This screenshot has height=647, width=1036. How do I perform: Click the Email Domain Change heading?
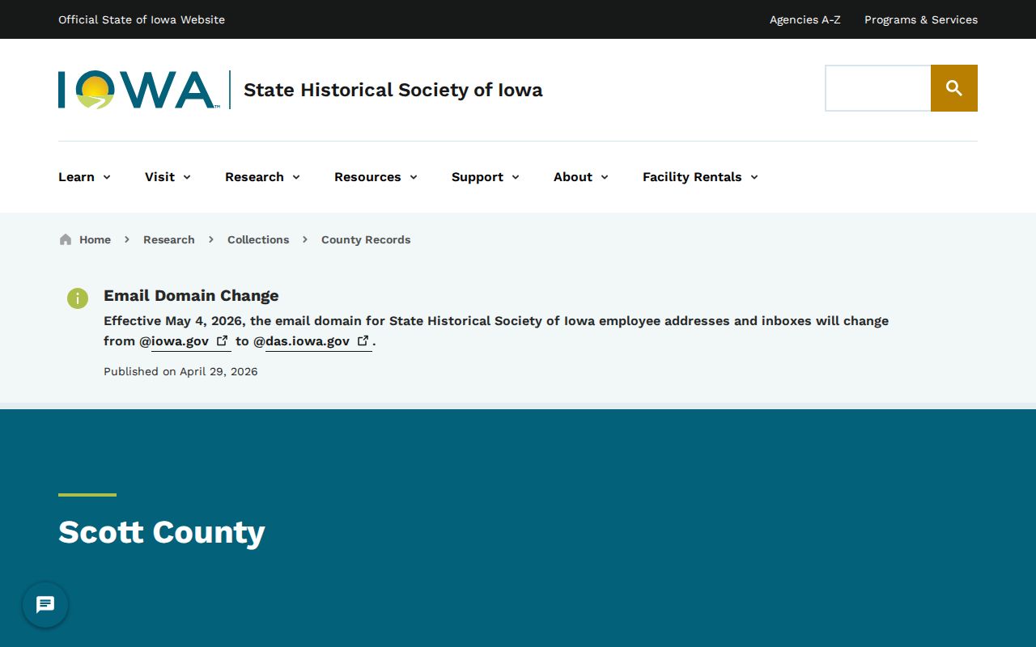191,296
